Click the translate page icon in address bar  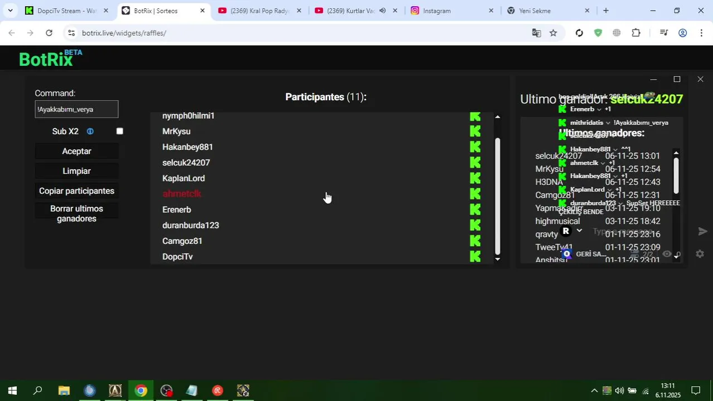[x=536, y=33]
